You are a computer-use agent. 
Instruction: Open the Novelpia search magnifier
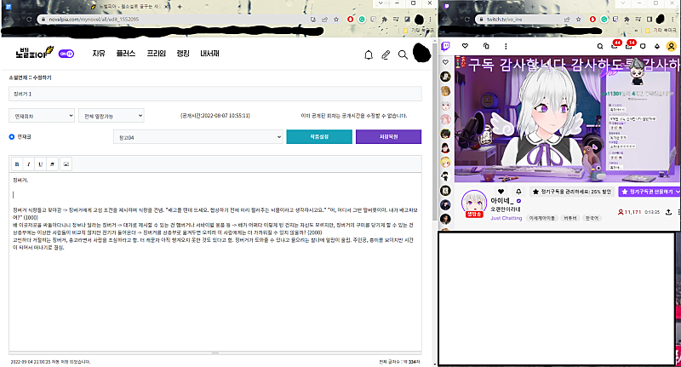click(403, 54)
